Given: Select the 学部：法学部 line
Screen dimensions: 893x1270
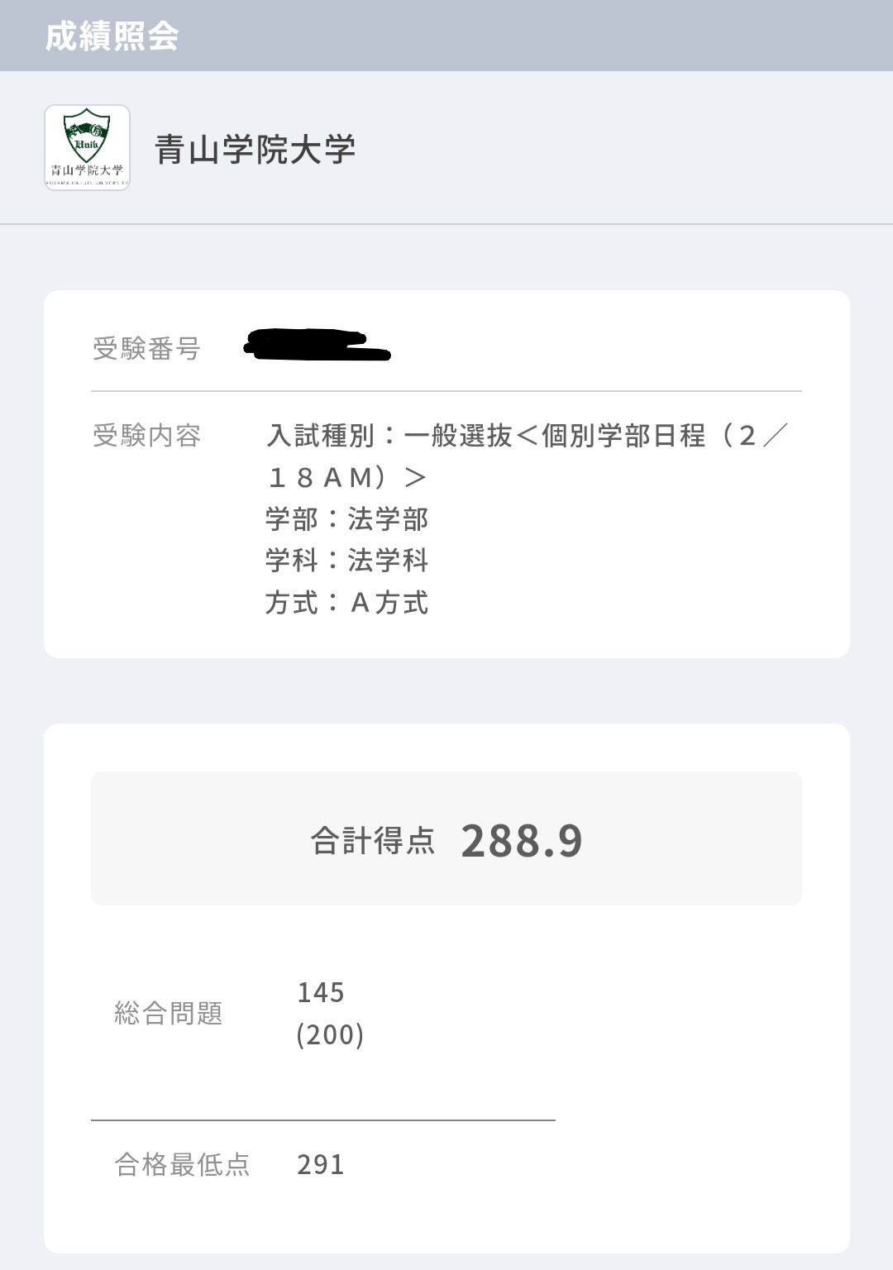Looking at the screenshot, I should coord(346,519).
